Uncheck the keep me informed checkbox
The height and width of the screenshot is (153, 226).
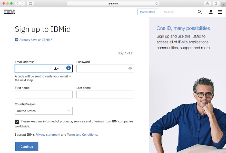click(17, 122)
